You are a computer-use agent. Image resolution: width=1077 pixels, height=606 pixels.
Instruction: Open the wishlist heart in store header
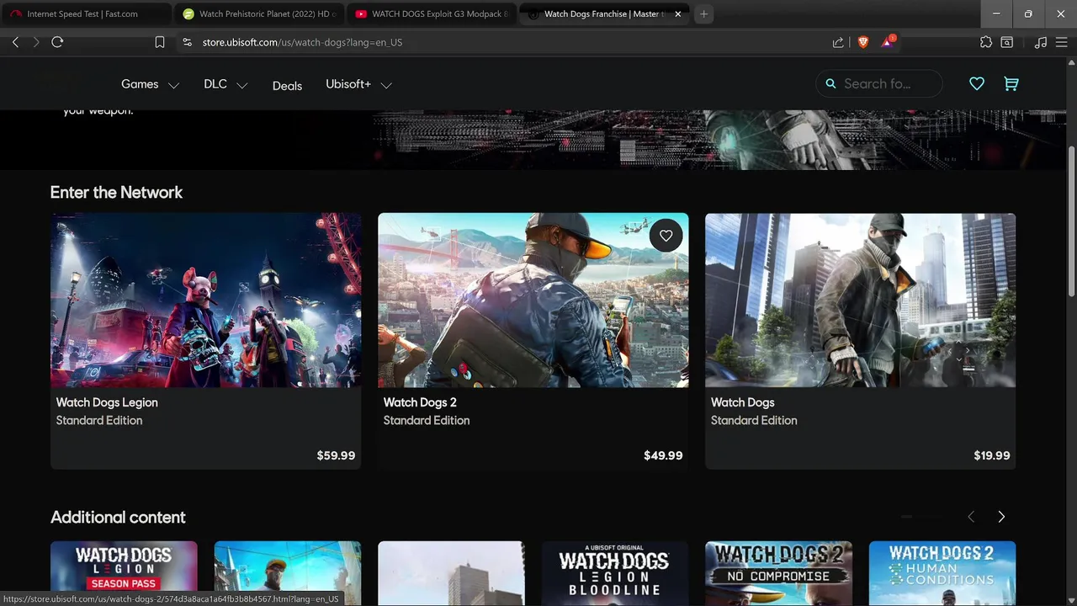pos(976,83)
